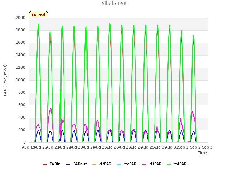Click the 600 y-axis tick label
Screen dimensions: 229x171
tap(22, 105)
